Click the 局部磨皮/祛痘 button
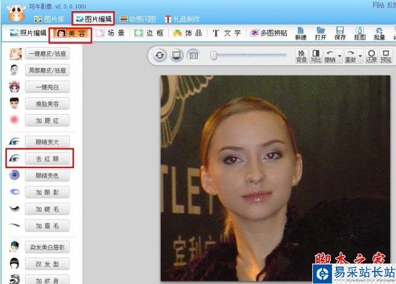Viewport: 396px width, 284px height. coord(47,70)
